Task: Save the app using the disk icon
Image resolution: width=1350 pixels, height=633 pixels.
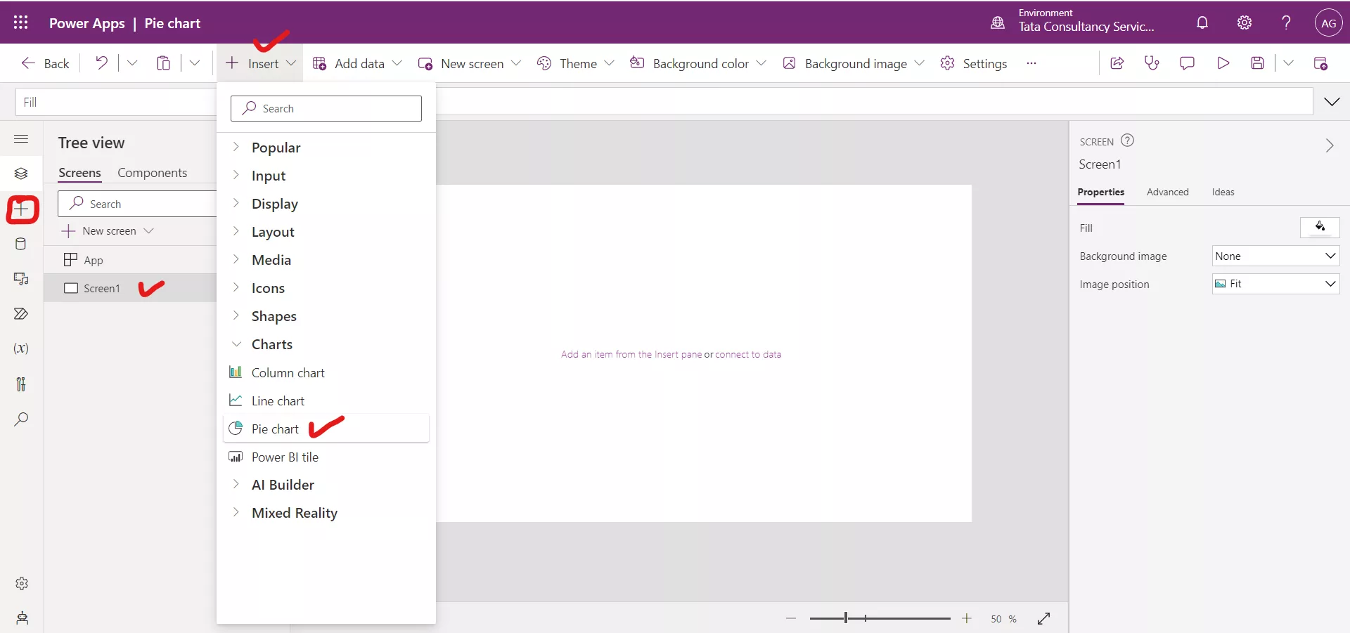Action: pyautogui.click(x=1258, y=63)
